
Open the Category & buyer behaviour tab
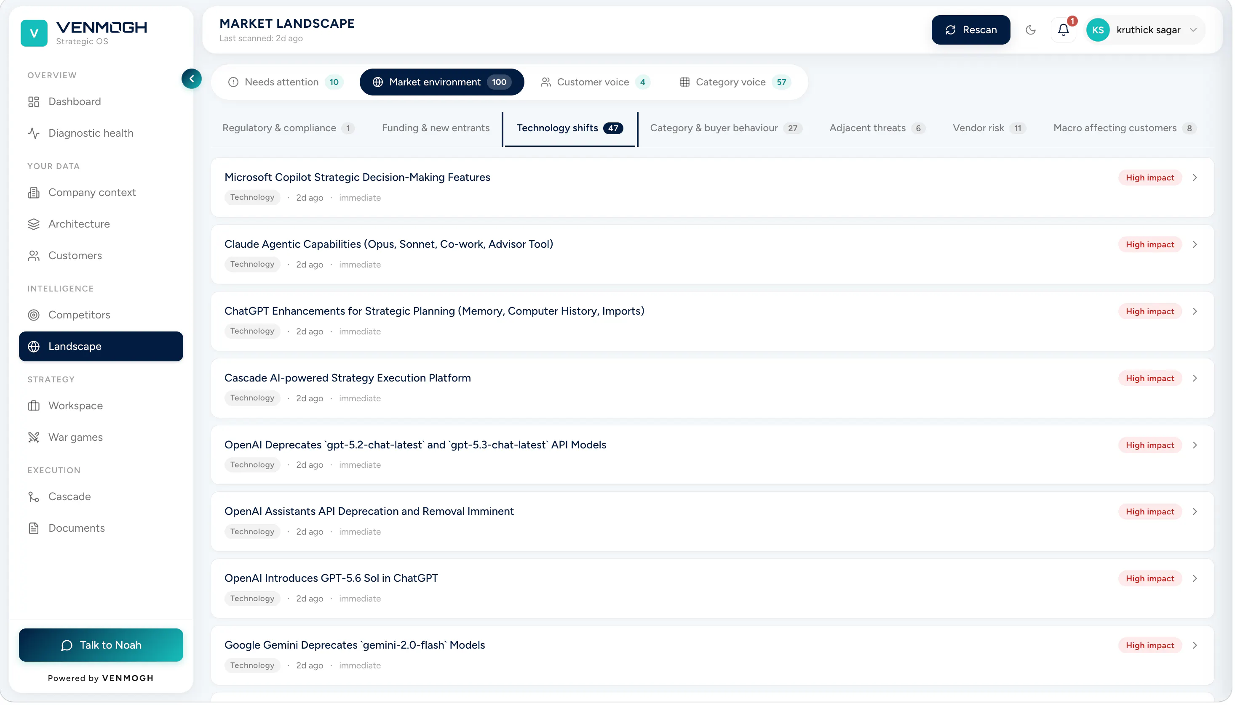click(x=727, y=128)
